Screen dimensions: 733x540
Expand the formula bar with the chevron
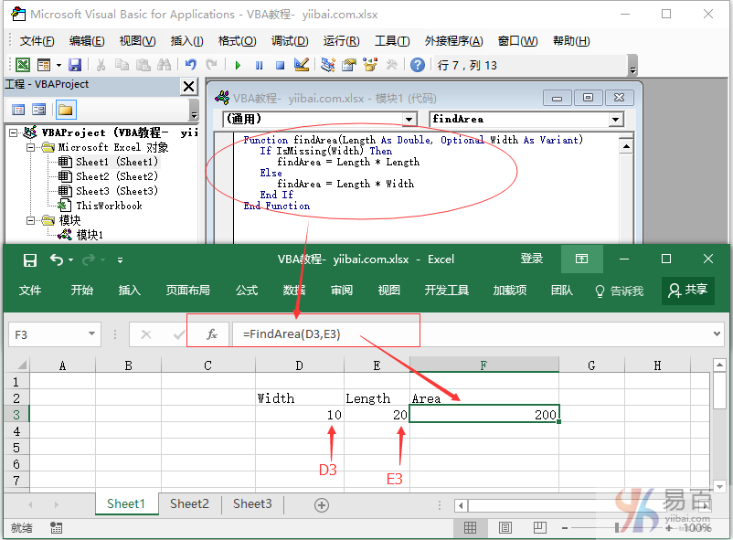coord(717,334)
